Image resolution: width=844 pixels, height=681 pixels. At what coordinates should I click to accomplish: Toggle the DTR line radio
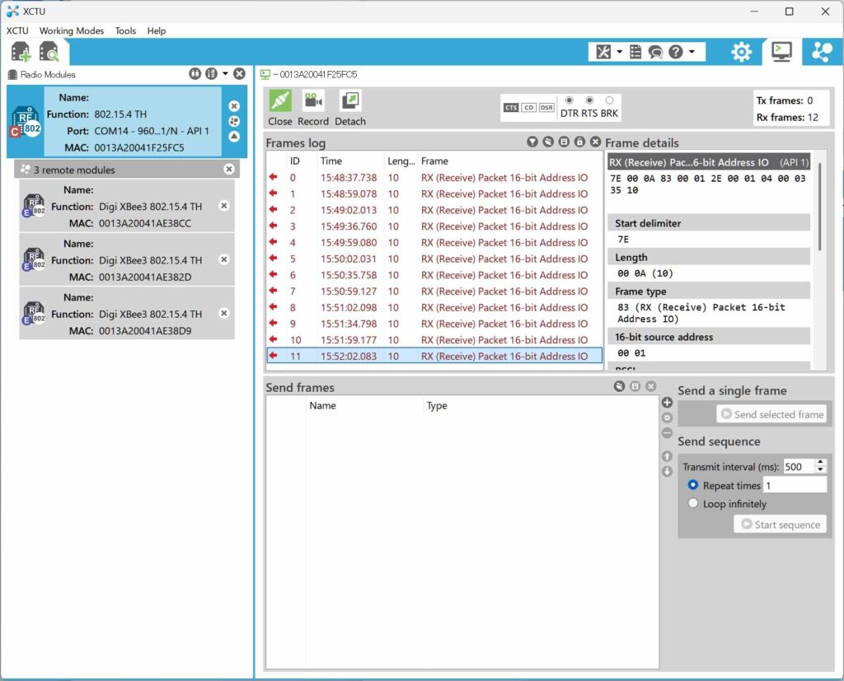coord(570,100)
